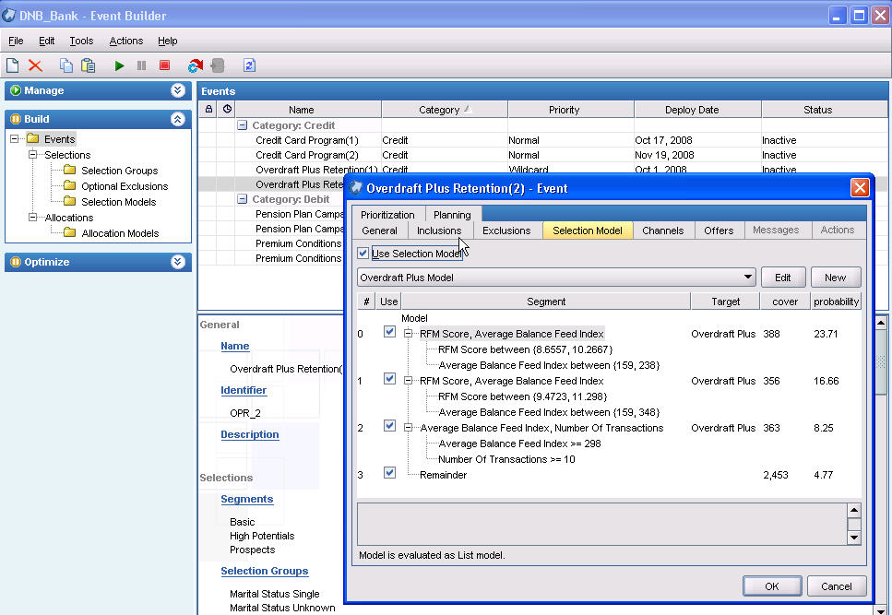892x615 pixels.
Task: Open the Overdraft Plus Model dropdown
Action: [747, 278]
